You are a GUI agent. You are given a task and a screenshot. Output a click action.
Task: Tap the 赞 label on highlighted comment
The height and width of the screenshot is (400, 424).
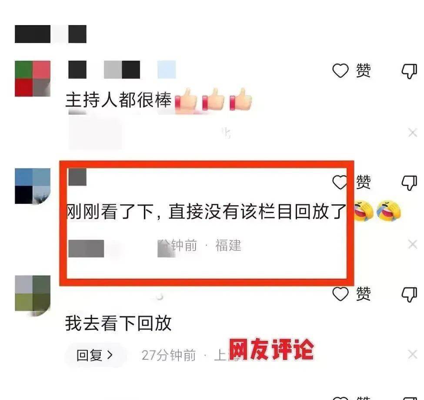coord(364,182)
